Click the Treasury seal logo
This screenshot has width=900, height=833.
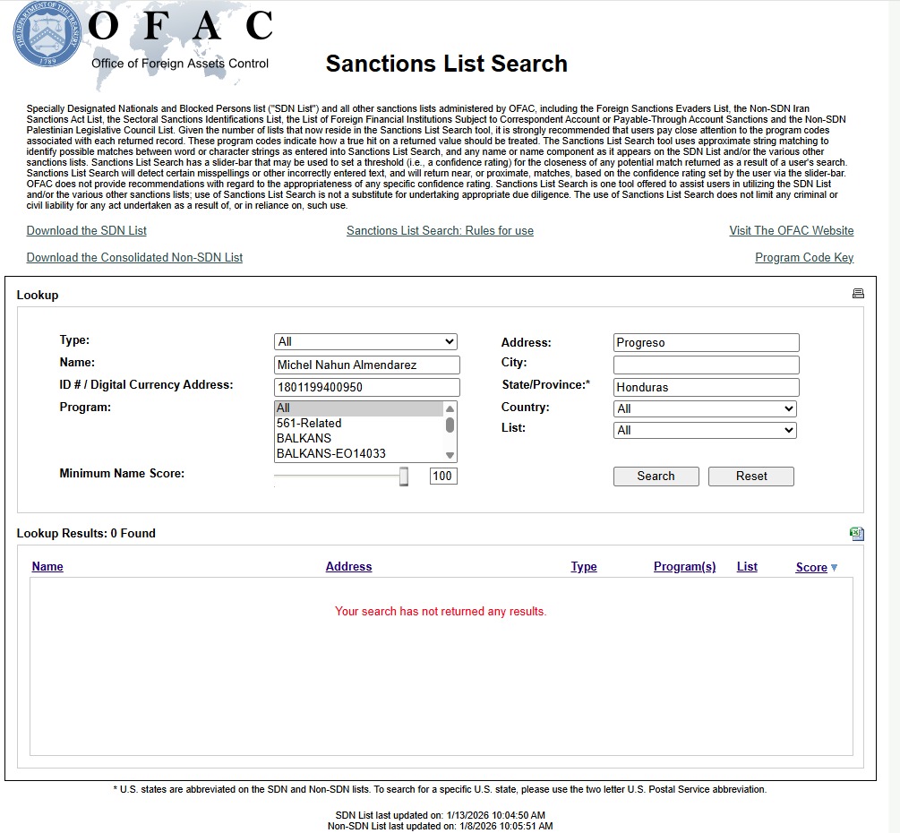pos(47,35)
